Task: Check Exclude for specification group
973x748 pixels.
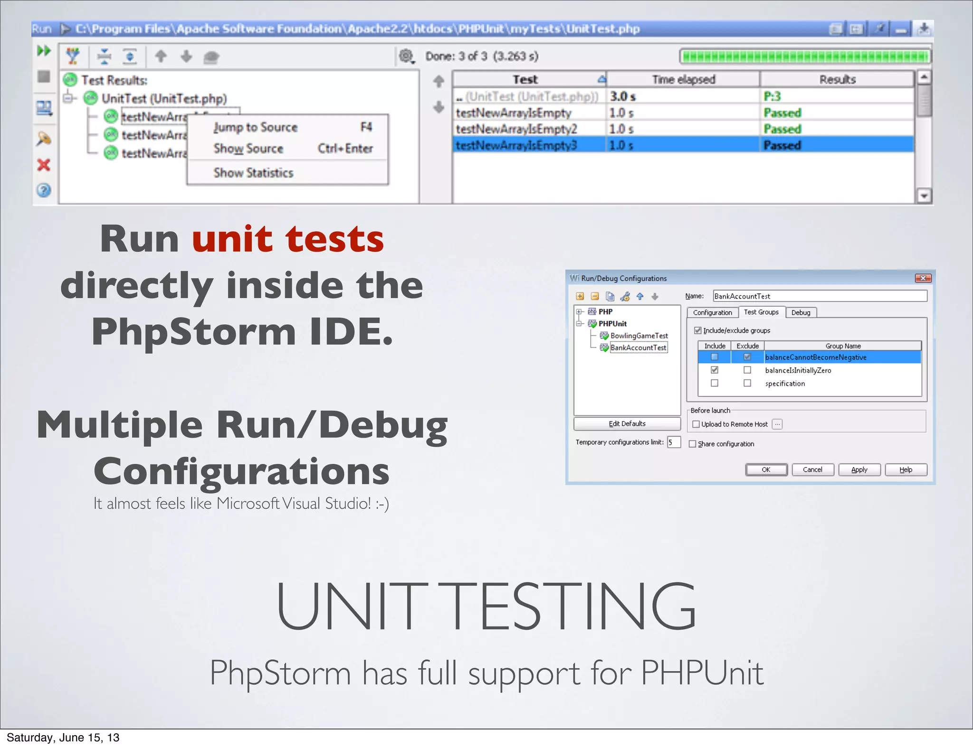Action: tap(747, 383)
